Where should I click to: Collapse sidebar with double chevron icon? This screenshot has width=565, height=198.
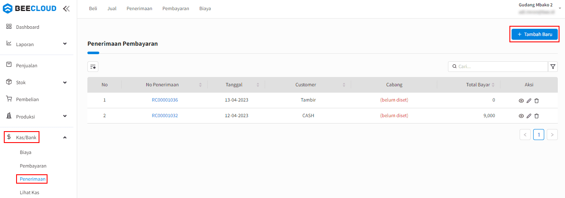tap(66, 8)
